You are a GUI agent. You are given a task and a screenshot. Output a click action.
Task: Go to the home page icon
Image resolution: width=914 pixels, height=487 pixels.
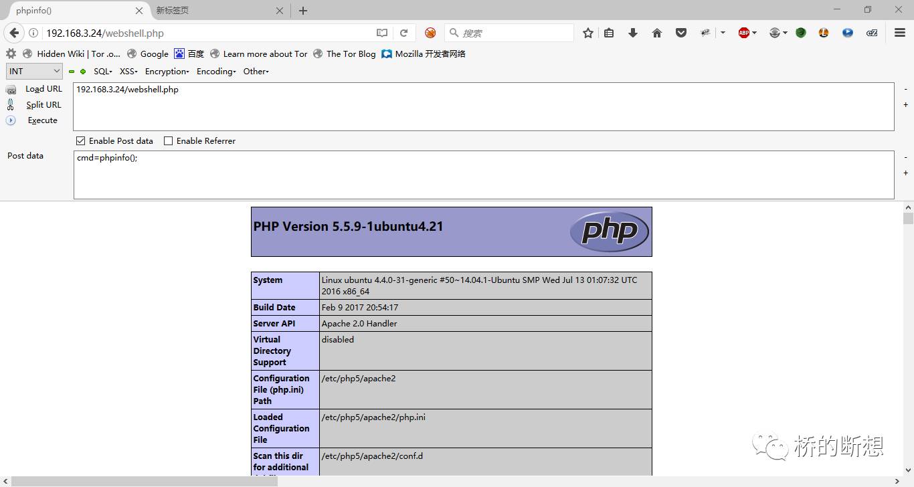[657, 33]
